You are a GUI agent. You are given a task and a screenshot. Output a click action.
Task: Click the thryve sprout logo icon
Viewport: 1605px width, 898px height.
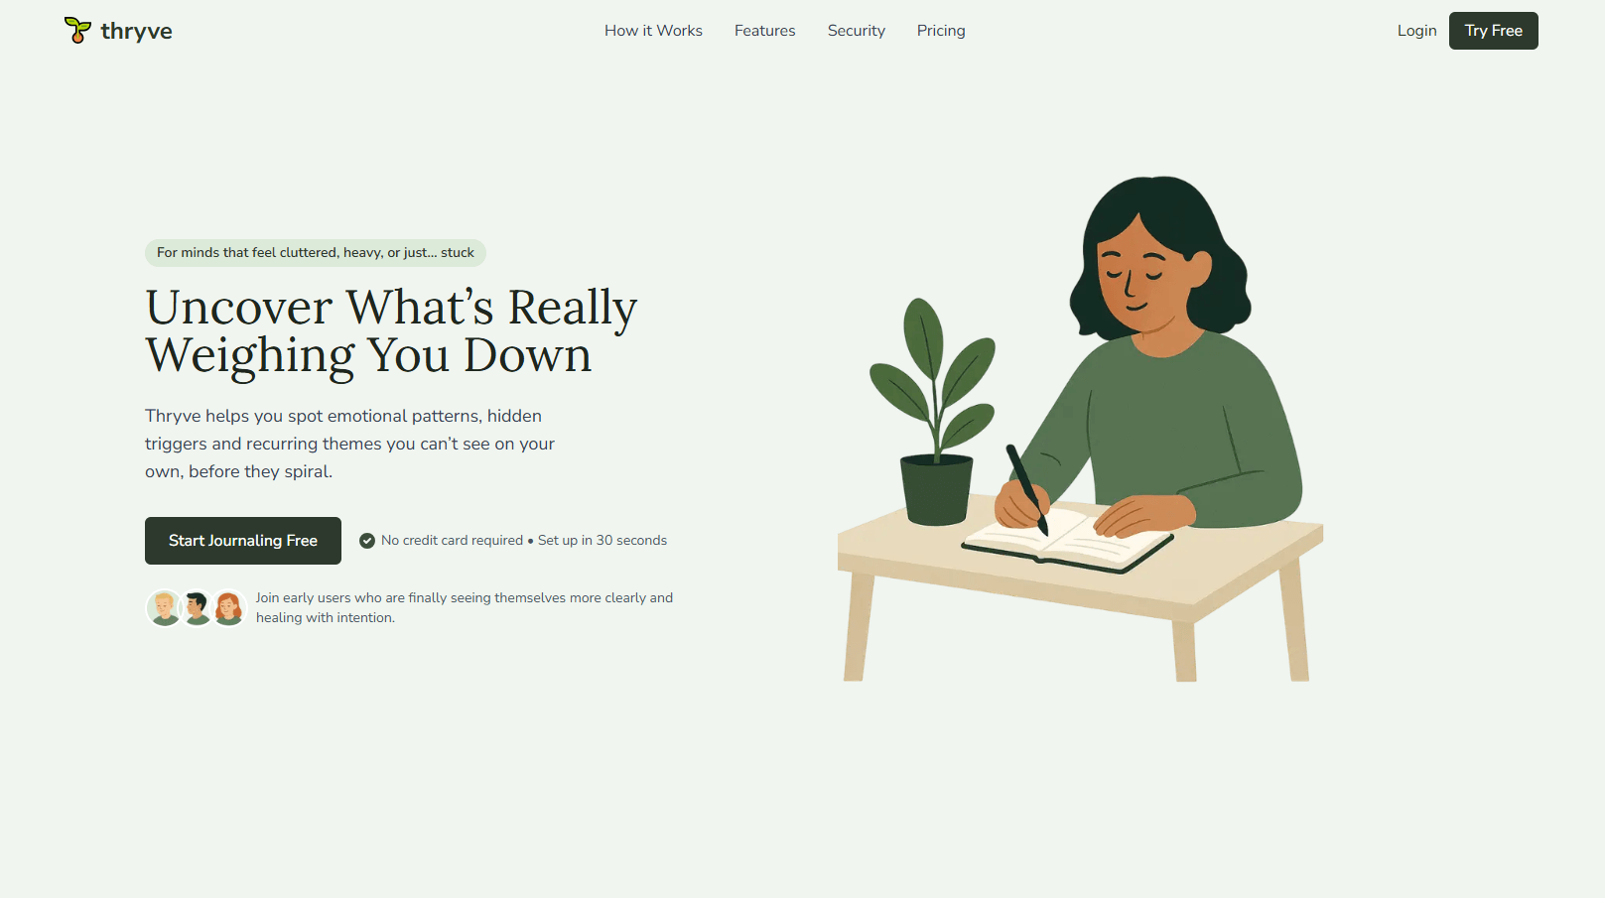coord(77,30)
